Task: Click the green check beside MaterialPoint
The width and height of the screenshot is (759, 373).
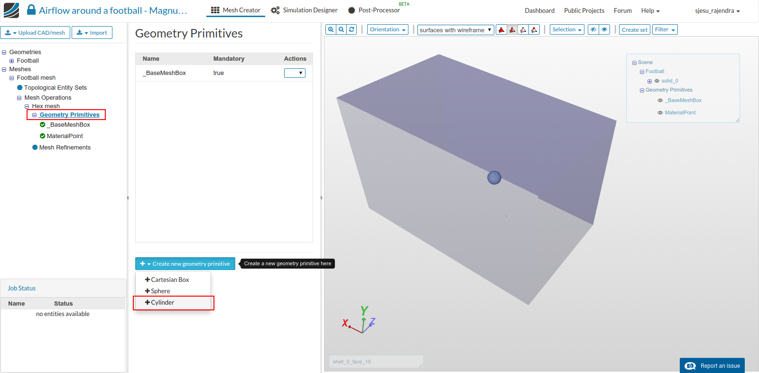Action: pos(43,136)
